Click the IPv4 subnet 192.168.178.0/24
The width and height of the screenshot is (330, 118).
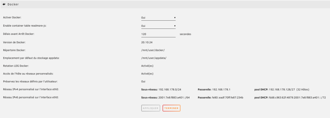[170, 89]
